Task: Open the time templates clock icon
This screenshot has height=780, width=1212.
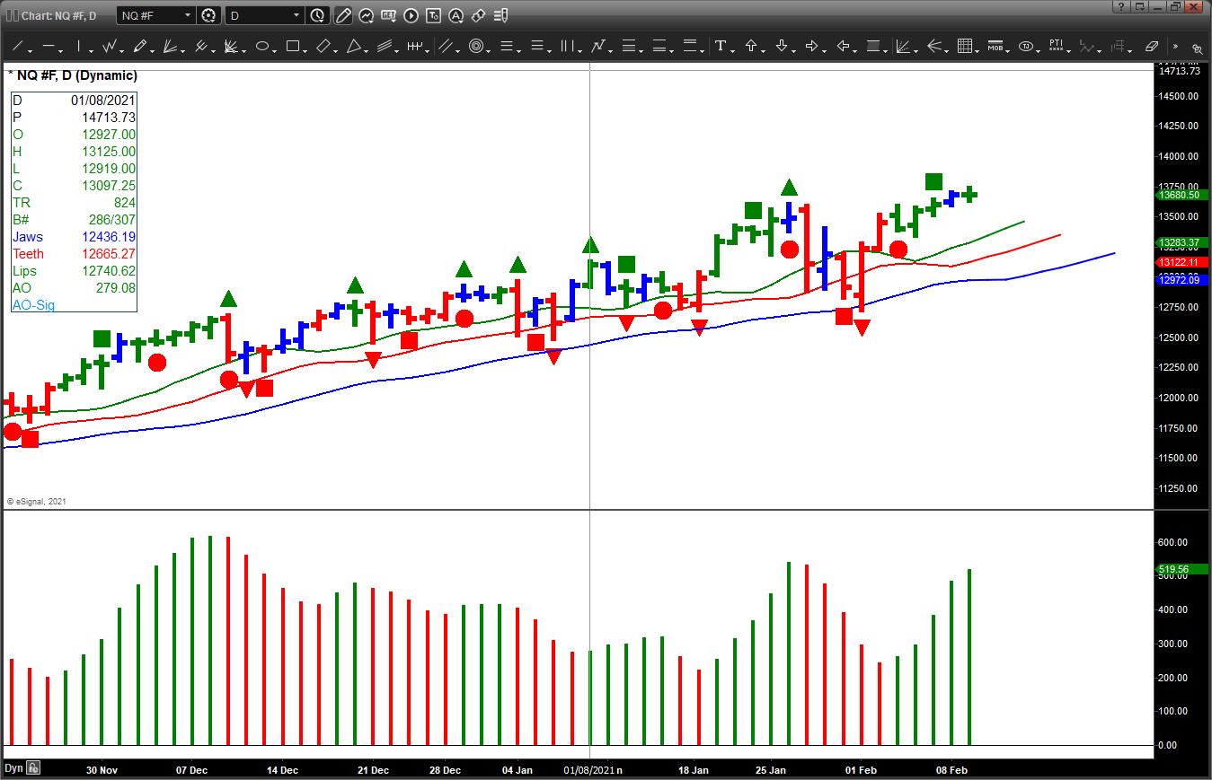Action: [x=318, y=15]
